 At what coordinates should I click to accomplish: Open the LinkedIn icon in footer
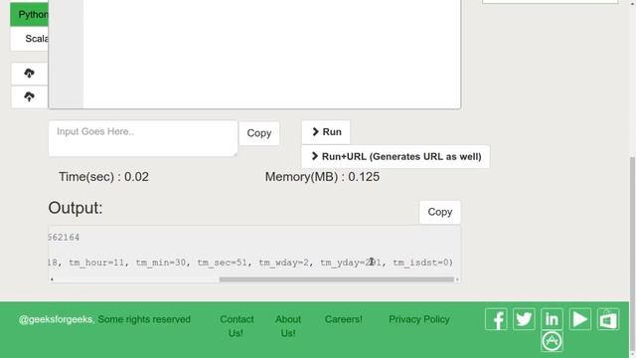pyautogui.click(x=552, y=319)
